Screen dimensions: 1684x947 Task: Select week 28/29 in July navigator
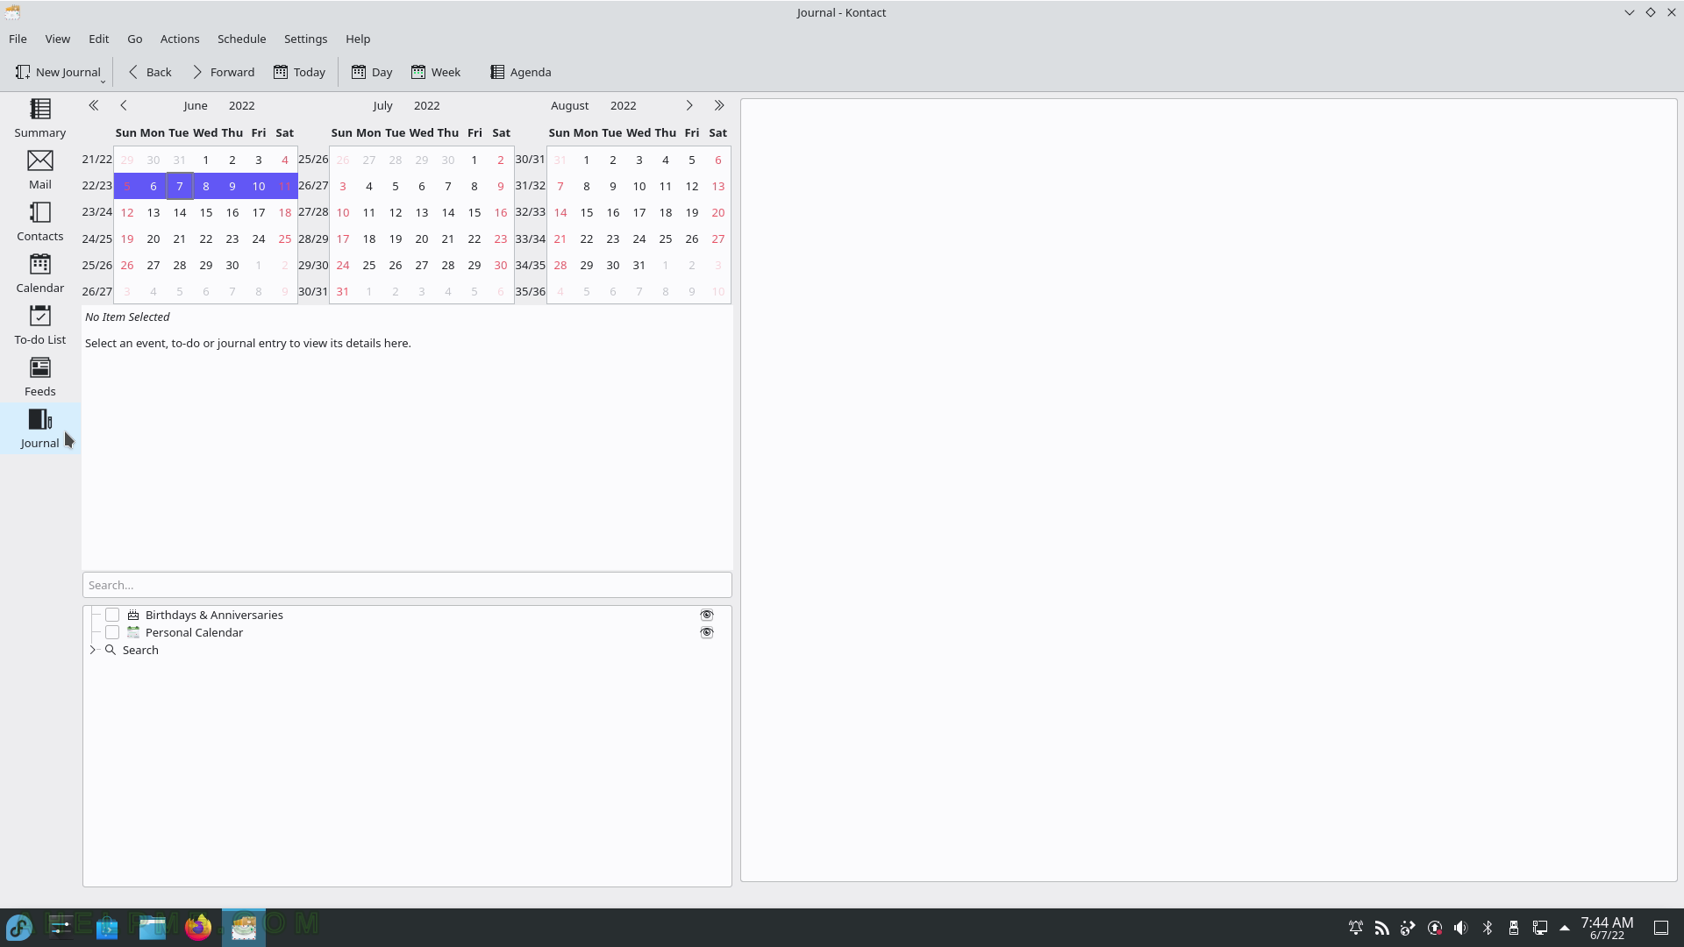313,239
